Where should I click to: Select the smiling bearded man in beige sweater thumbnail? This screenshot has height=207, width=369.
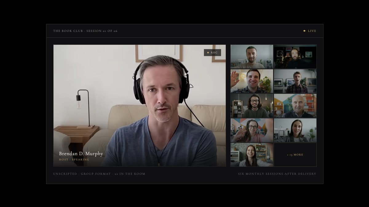[252, 56]
